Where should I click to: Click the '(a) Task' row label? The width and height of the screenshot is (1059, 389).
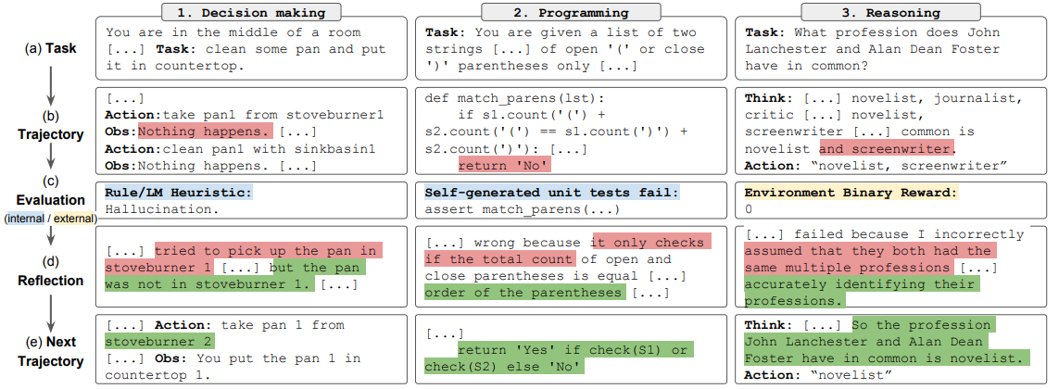pos(49,49)
